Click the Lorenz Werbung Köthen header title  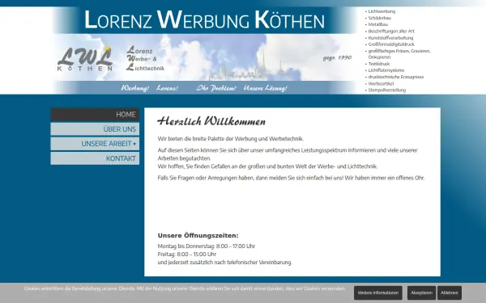[205, 20]
